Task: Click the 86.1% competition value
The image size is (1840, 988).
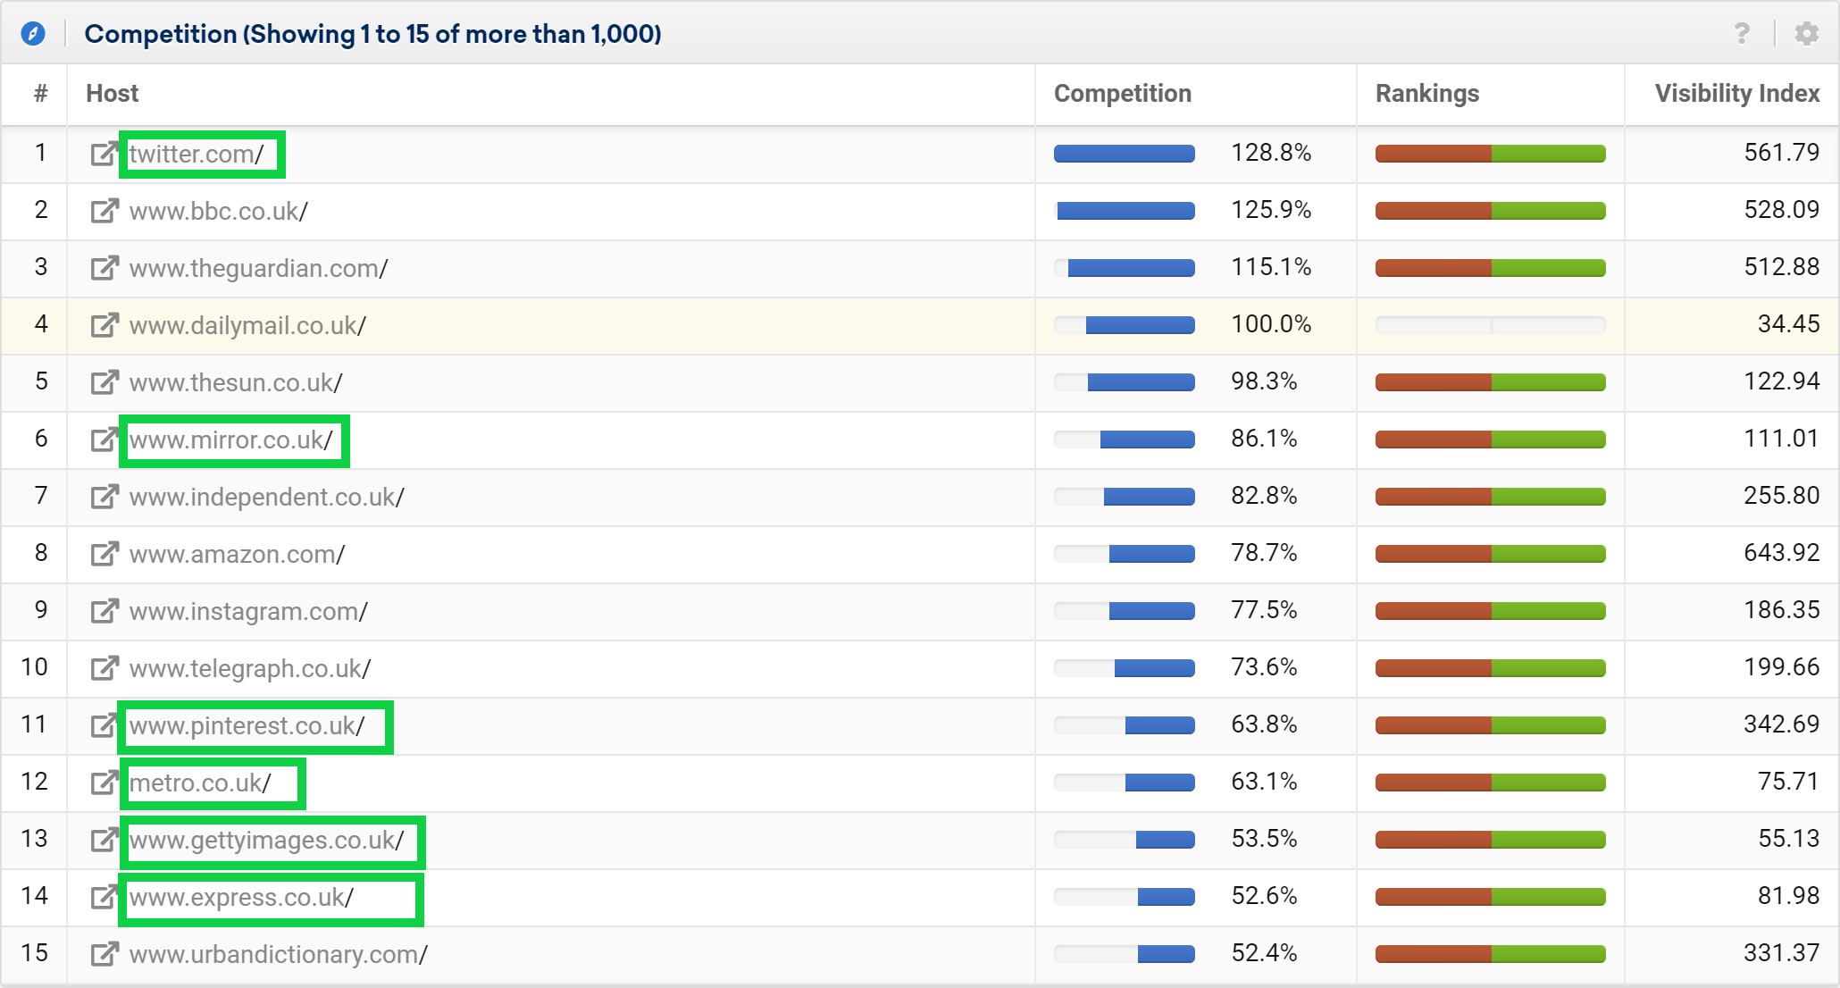Action: coord(1264,439)
